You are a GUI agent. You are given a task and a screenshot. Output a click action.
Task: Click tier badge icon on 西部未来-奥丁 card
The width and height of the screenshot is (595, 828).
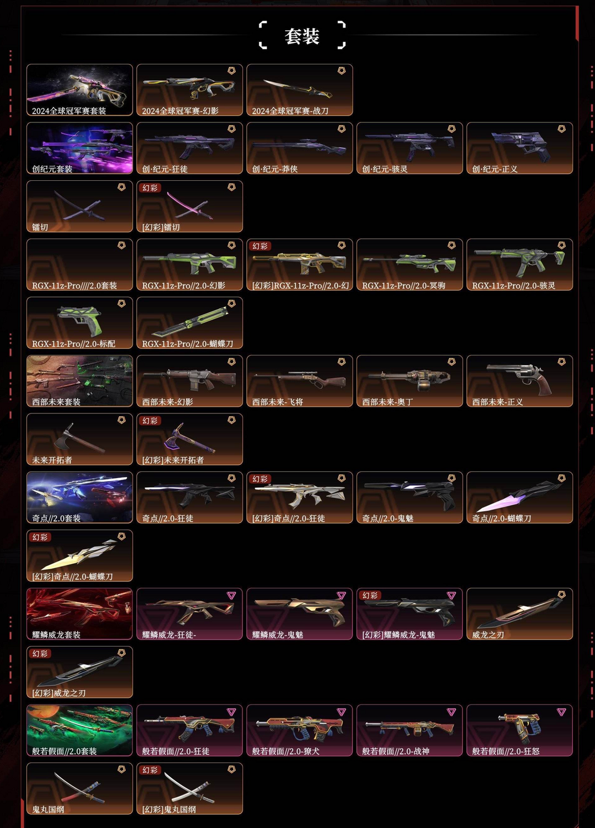[x=452, y=362]
